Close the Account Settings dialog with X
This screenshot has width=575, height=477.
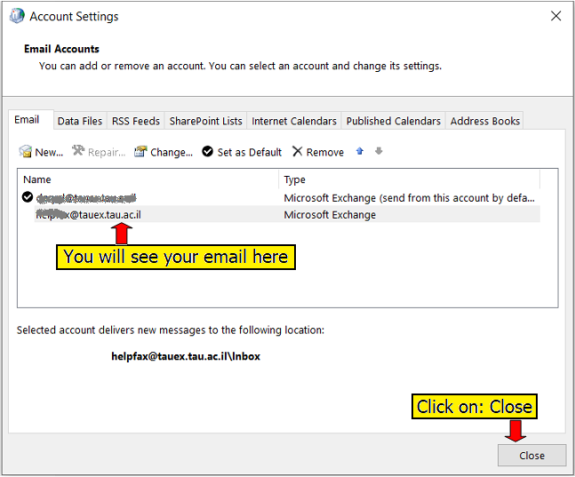click(x=556, y=16)
